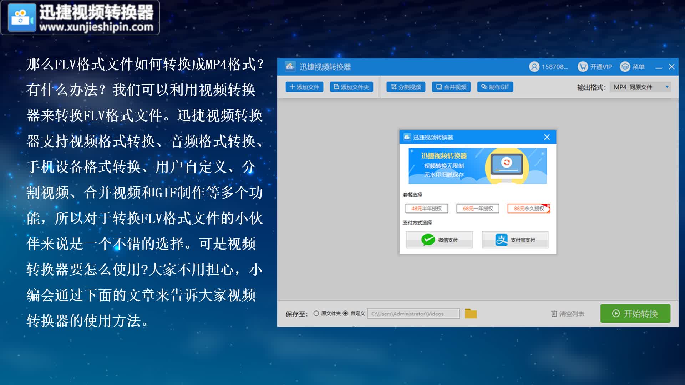Open the 制作GIF maker tool
The width and height of the screenshot is (685, 385).
(x=496, y=87)
